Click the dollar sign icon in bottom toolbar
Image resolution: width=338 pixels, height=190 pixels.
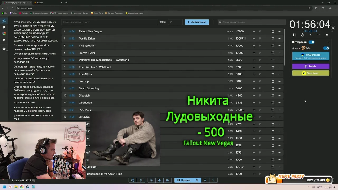click(141, 180)
